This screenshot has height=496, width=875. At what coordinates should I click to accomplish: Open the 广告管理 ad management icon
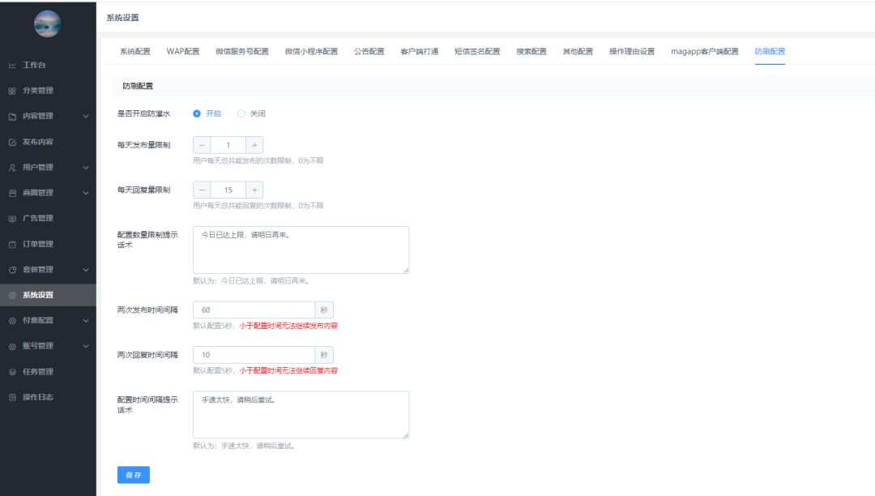click(13, 217)
